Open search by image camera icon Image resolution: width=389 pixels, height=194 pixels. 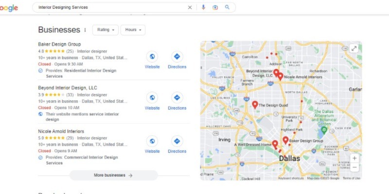215,7
